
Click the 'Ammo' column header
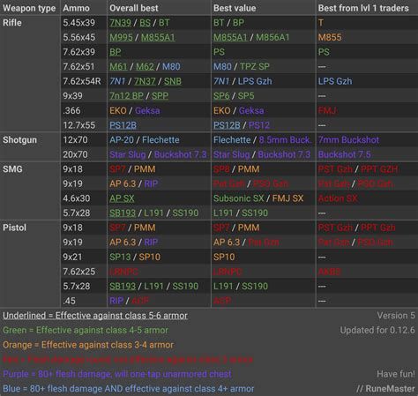point(76,8)
